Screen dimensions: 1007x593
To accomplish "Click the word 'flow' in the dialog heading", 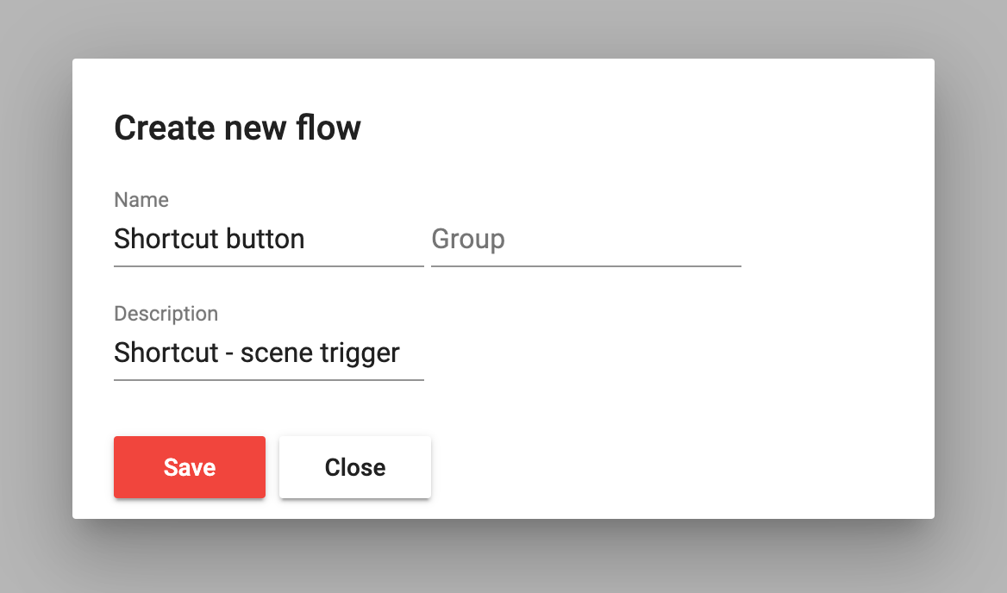I will coord(328,128).
